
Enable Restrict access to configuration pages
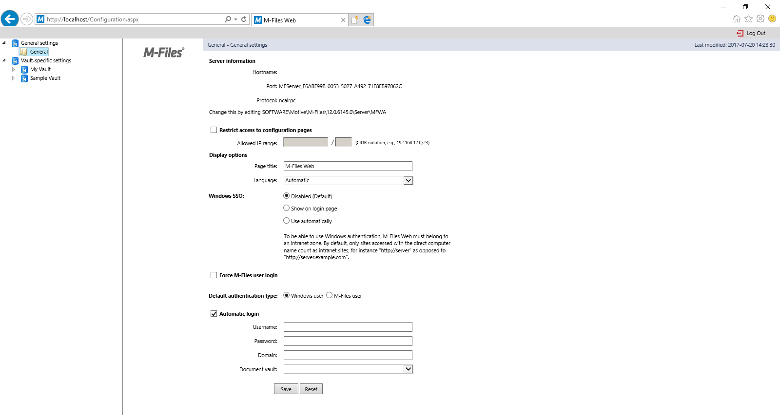click(214, 130)
